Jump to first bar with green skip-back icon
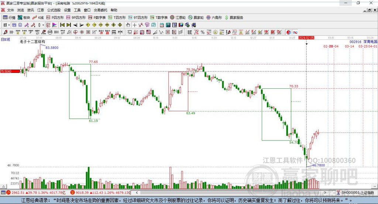The width and height of the screenshot is (378, 204). [62, 25]
